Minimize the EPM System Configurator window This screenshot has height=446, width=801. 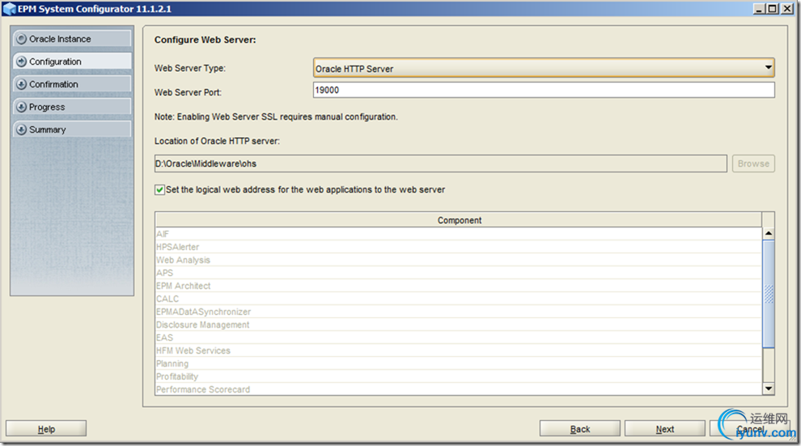(759, 9)
